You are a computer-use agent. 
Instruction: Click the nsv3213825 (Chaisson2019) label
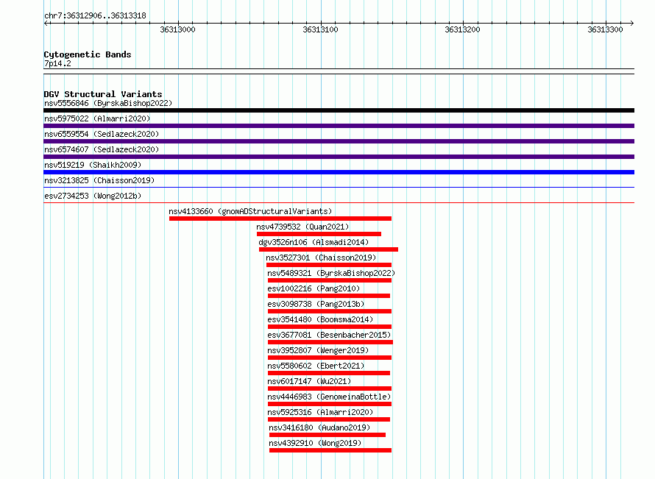pos(99,180)
